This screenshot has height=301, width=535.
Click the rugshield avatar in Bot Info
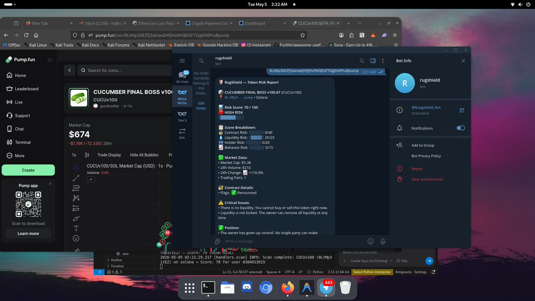[x=404, y=83]
